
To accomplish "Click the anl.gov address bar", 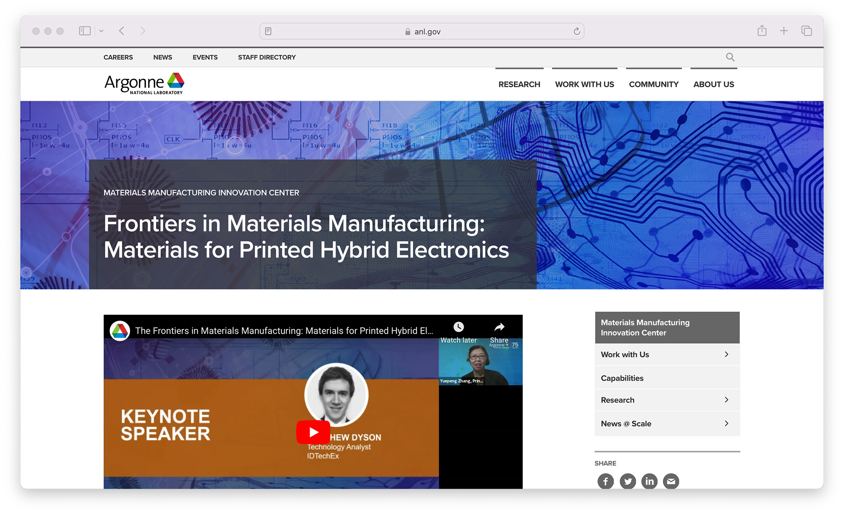I will (x=422, y=31).
